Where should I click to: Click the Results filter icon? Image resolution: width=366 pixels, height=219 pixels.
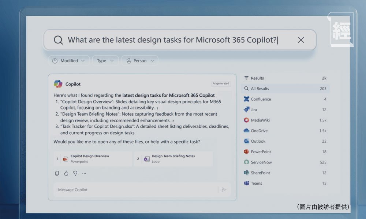click(246, 78)
